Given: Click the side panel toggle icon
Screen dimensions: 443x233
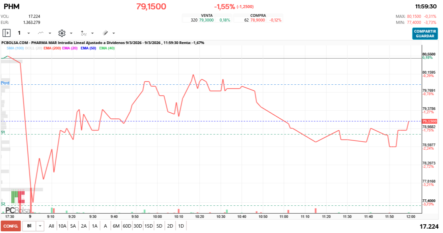Looking at the screenshot, I should 6,33.
